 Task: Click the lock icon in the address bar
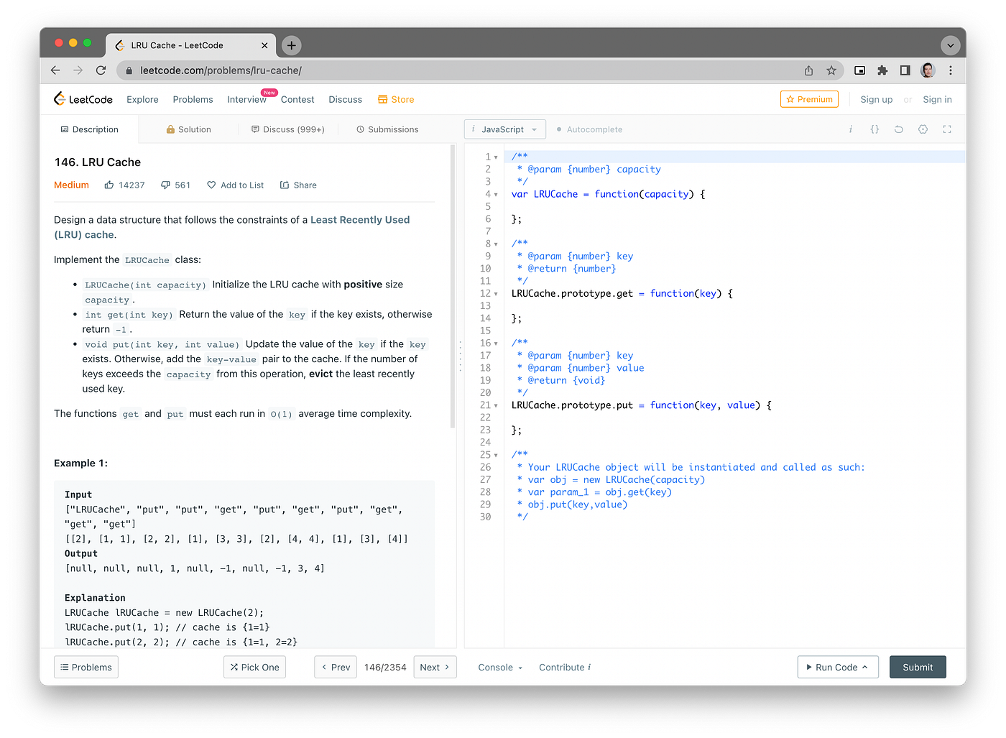tap(129, 70)
